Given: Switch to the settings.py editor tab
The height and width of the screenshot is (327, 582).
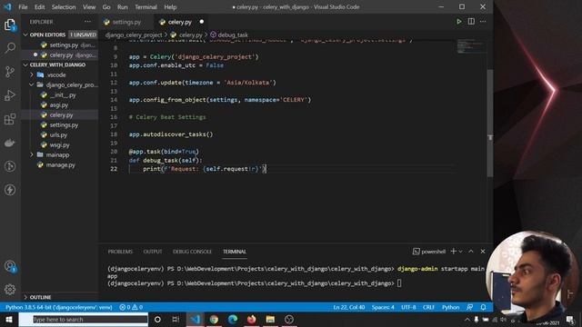Looking at the screenshot, I should pos(126,22).
